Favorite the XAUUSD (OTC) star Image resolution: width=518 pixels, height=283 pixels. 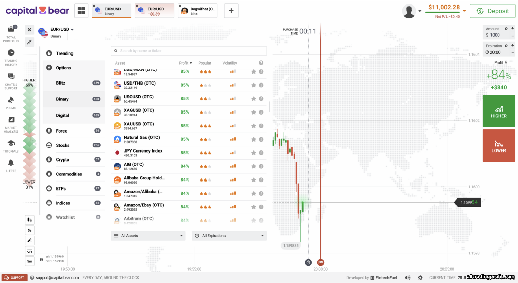253,126
